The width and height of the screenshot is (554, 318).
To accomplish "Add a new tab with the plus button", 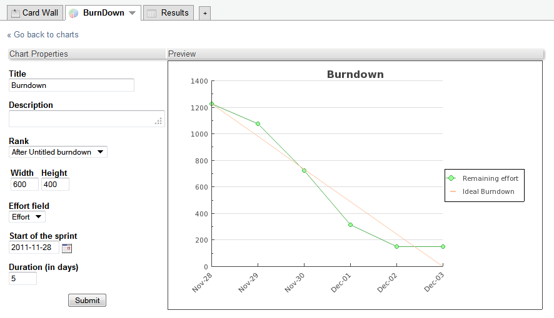I will pyautogui.click(x=205, y=13).
